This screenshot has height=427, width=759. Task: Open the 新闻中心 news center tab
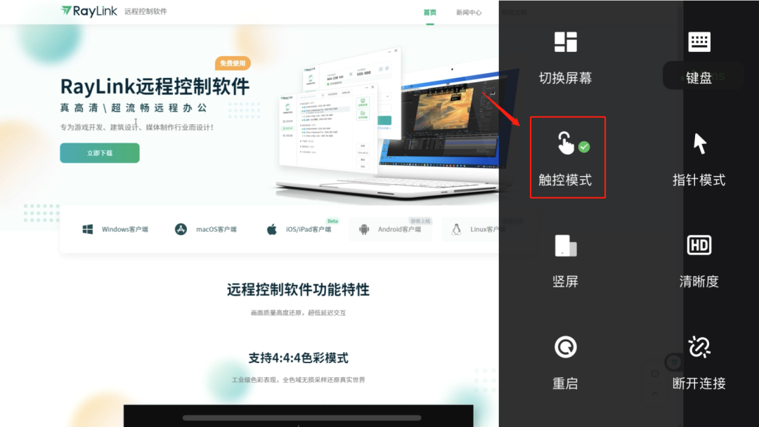[469, 13]
